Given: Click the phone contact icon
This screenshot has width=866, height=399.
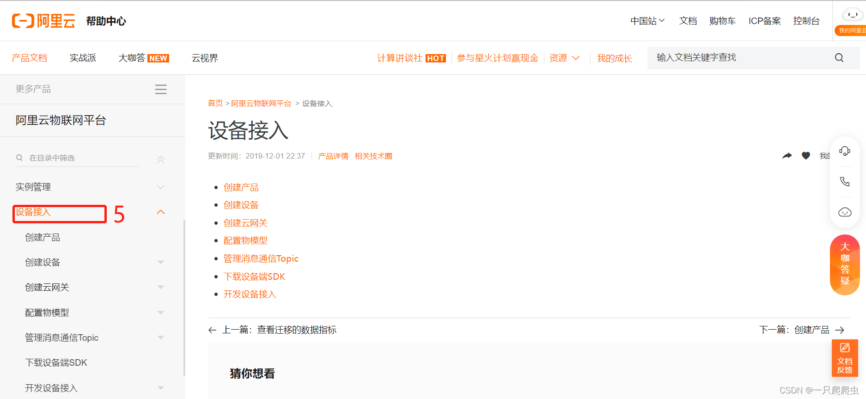Looking at the screenshot, I should [x=845, y=181].
